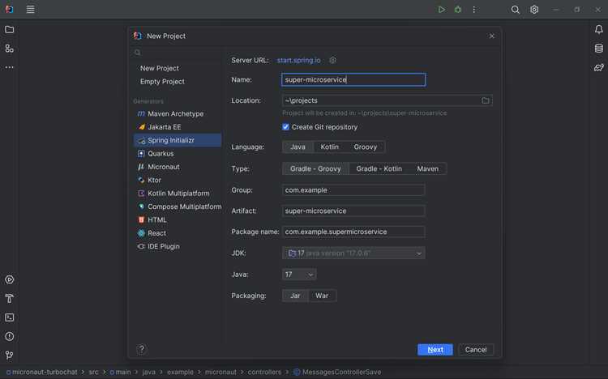
Task: Select Java as the language
Action: (298, 147)
